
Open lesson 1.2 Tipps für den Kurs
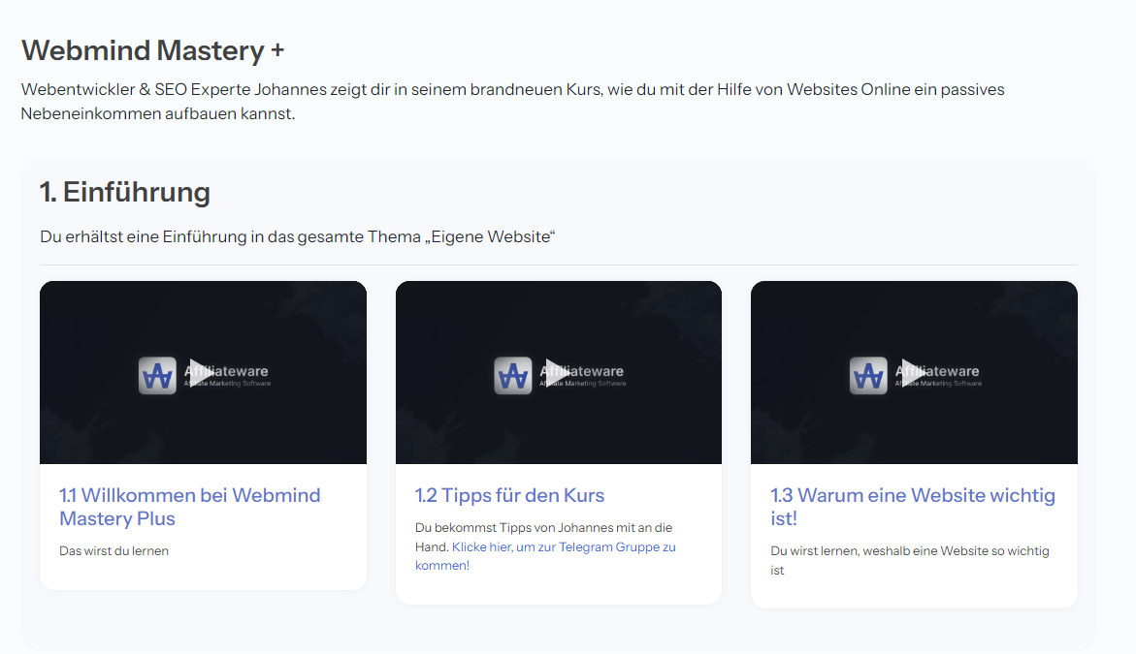pyautogui.click(x=509, y=495)
